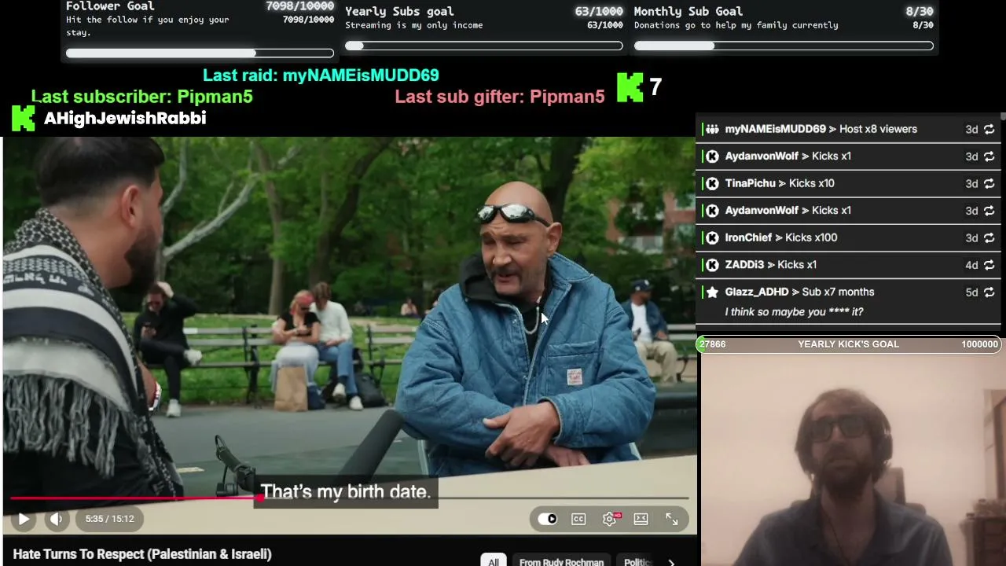Viewport: 1006px width, 566px height.
Task: Play the video with the play button
Action: 24,519
